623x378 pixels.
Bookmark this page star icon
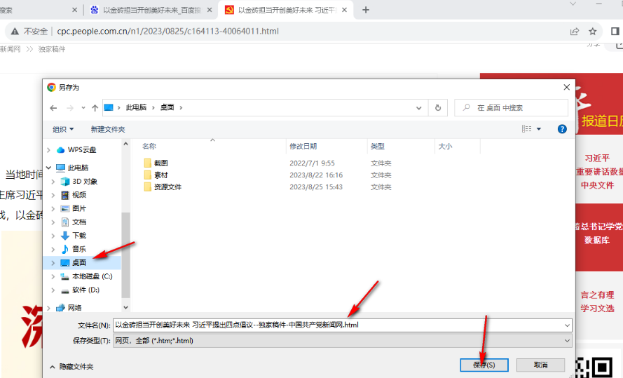[592, 32]
